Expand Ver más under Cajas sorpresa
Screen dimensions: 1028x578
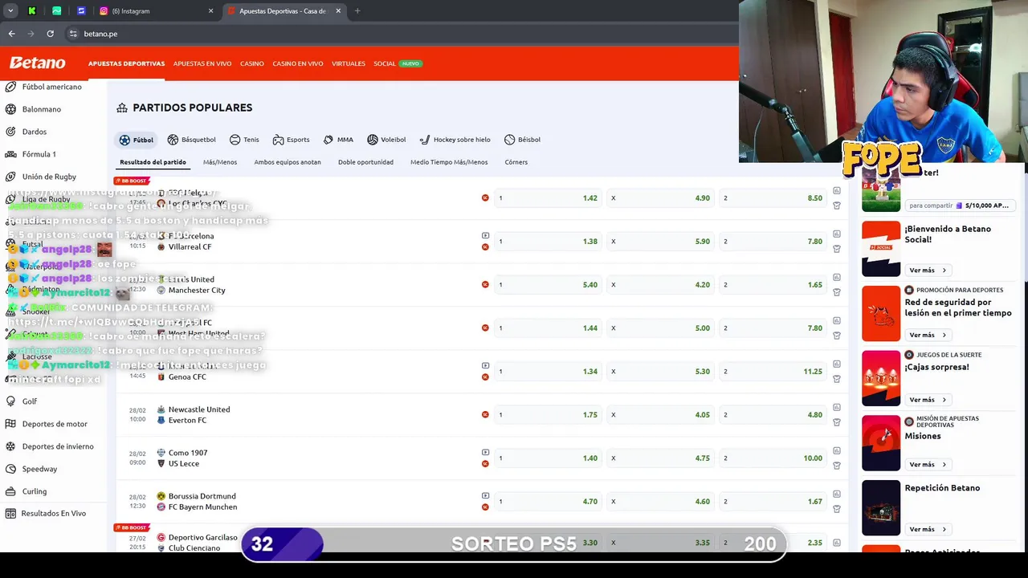click(928, 400)
